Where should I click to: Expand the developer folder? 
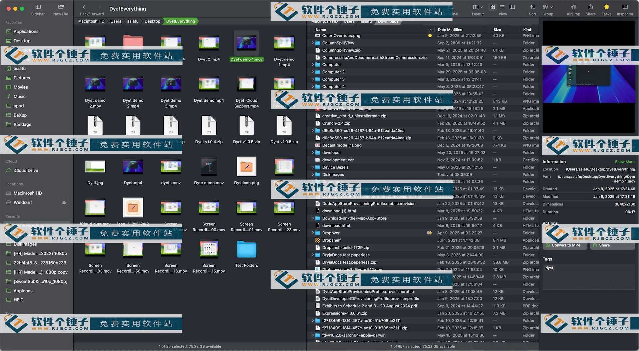coord(313,152)
